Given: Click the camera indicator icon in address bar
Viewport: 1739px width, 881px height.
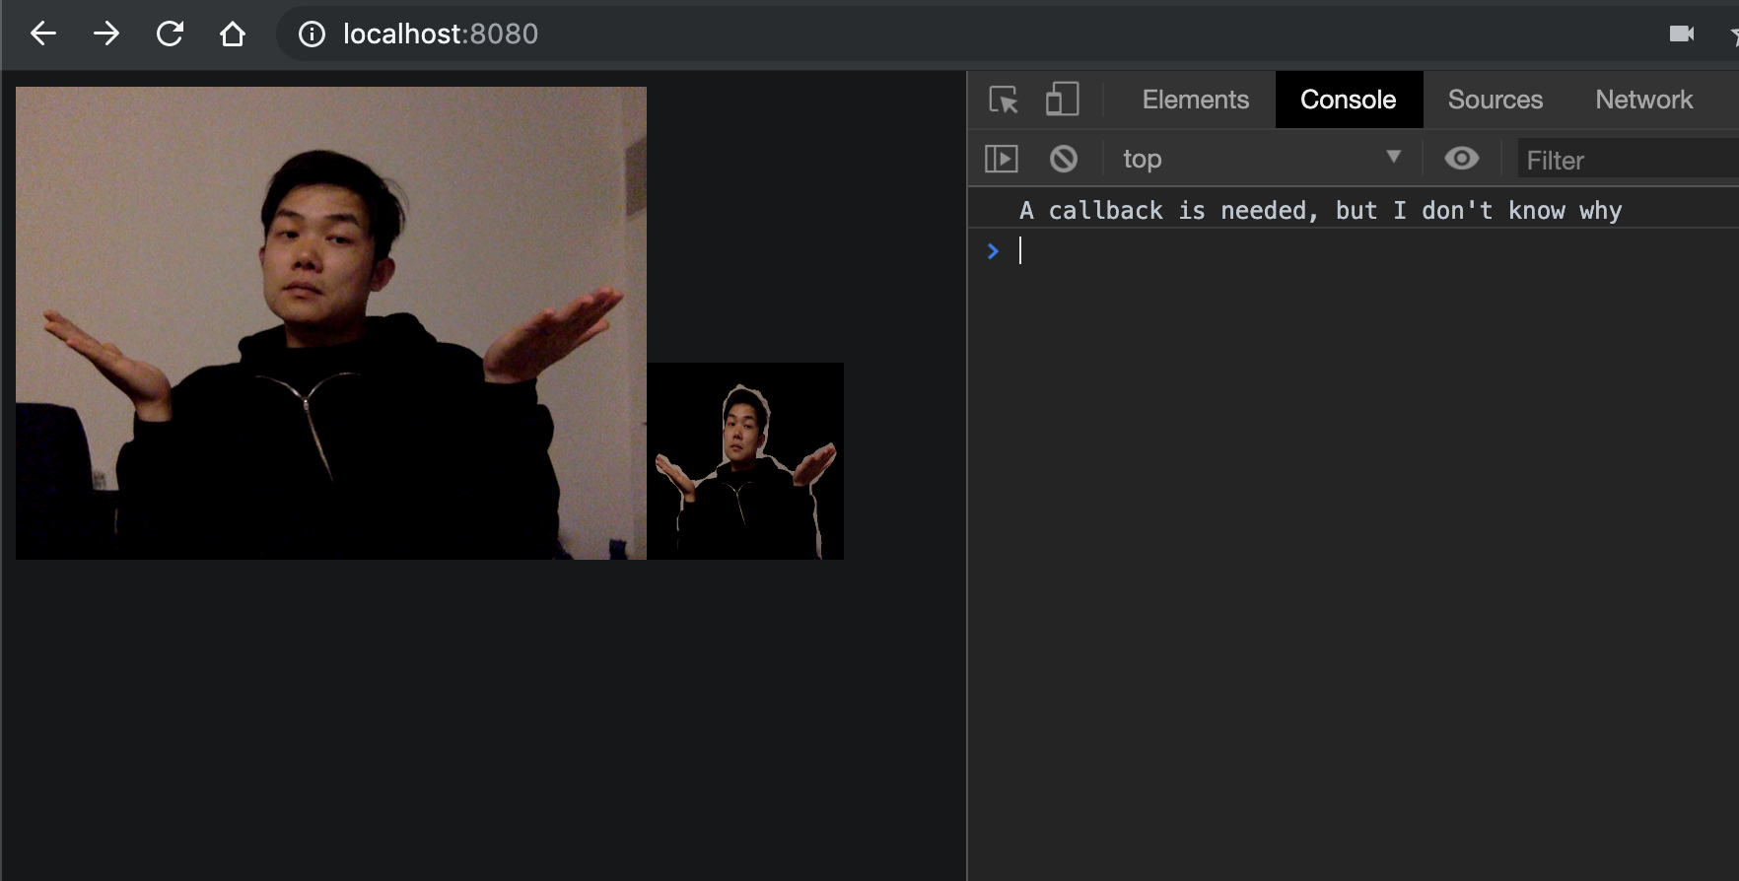Looking at the screenshot, I should (1682, 34).
